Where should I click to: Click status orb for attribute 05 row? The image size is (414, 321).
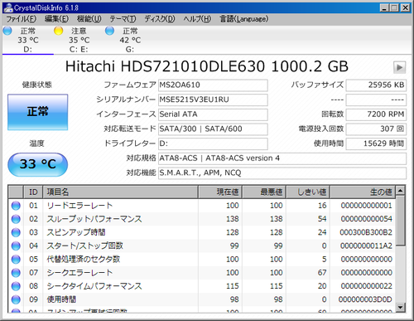pos(16,259)
